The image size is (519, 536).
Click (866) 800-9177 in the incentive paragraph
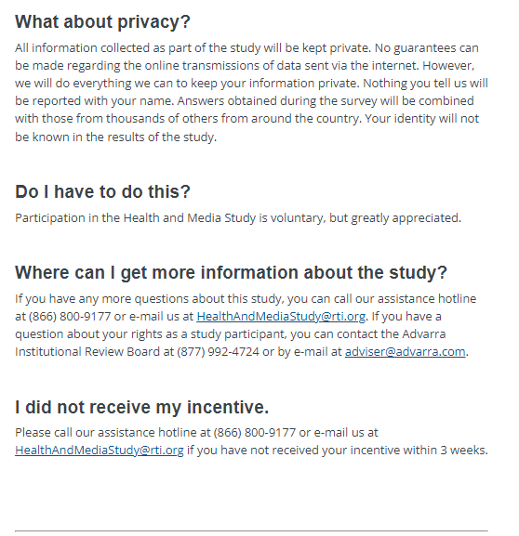[254, 433]
